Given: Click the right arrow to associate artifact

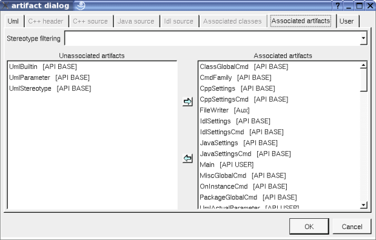Looking at the screenshot, I should (x=187, y=102).
